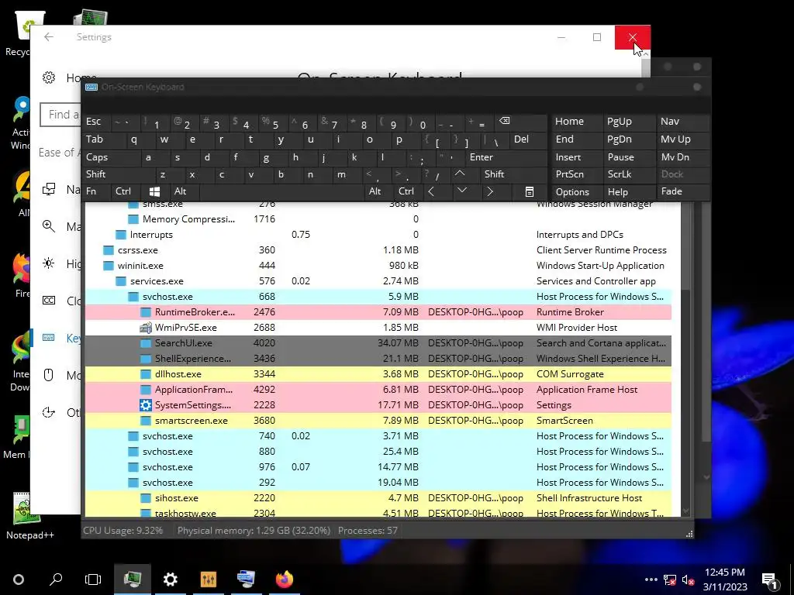Click the backspace key icon on keyboard
Screen dimensions: 794x595
pyautogui.click(x=504, y=121)
